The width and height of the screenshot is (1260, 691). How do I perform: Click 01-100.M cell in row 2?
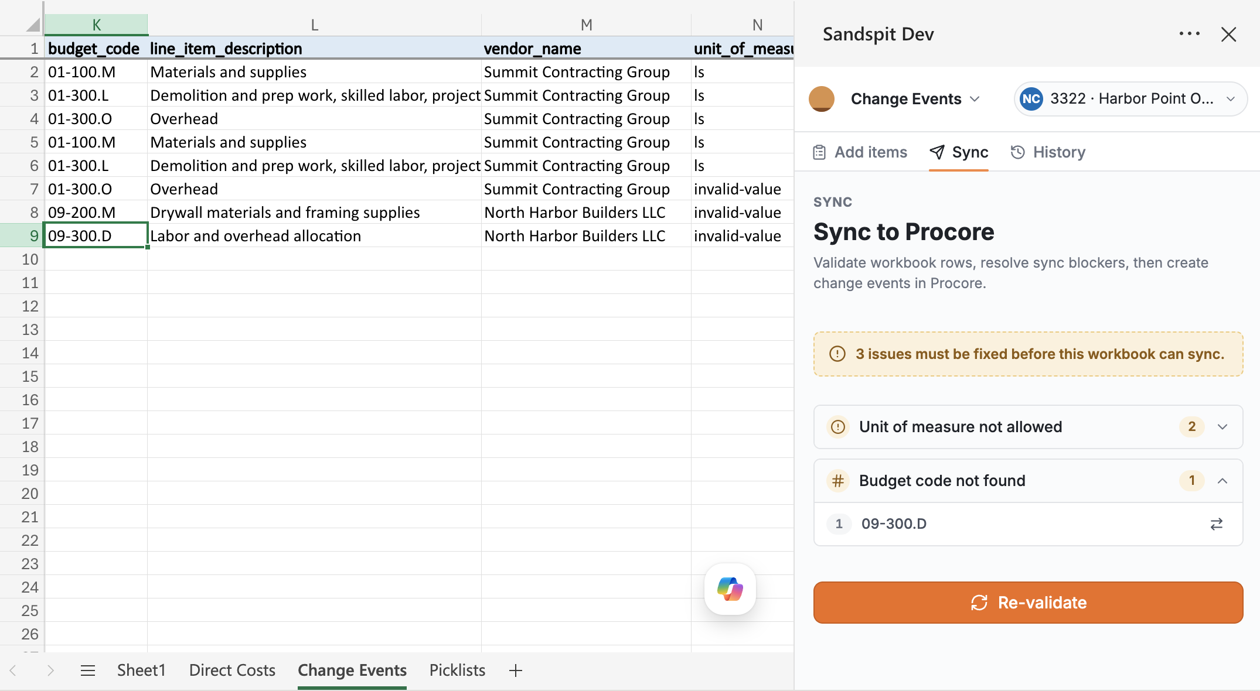96,71
